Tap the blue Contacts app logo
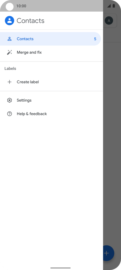 (x=9, y=21)
